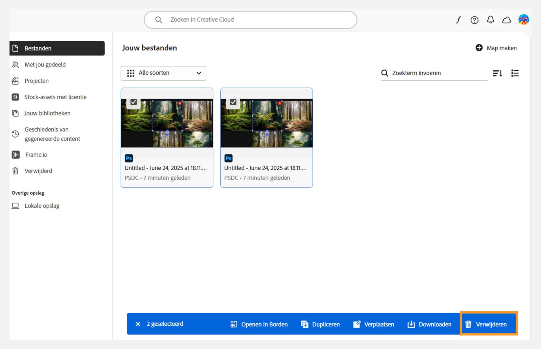Image resolution: width=541 pixels, height=349 pixels.
Task: Click Openen in Borden button
Action: click(259, 324)
